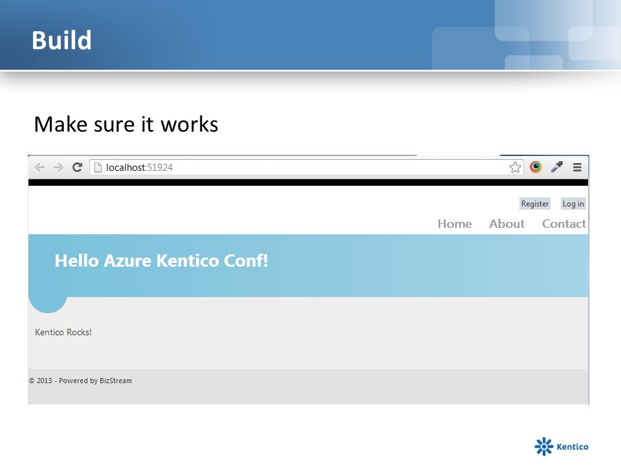This screenshot has width=621, height=466.
Task: Click the Log in link
Action: tap(573, 204)
